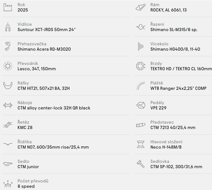The height and width of the screenshot is (190, 212).
Task: Click the label Přehazovačka
Action: click(x=32, y=44)
